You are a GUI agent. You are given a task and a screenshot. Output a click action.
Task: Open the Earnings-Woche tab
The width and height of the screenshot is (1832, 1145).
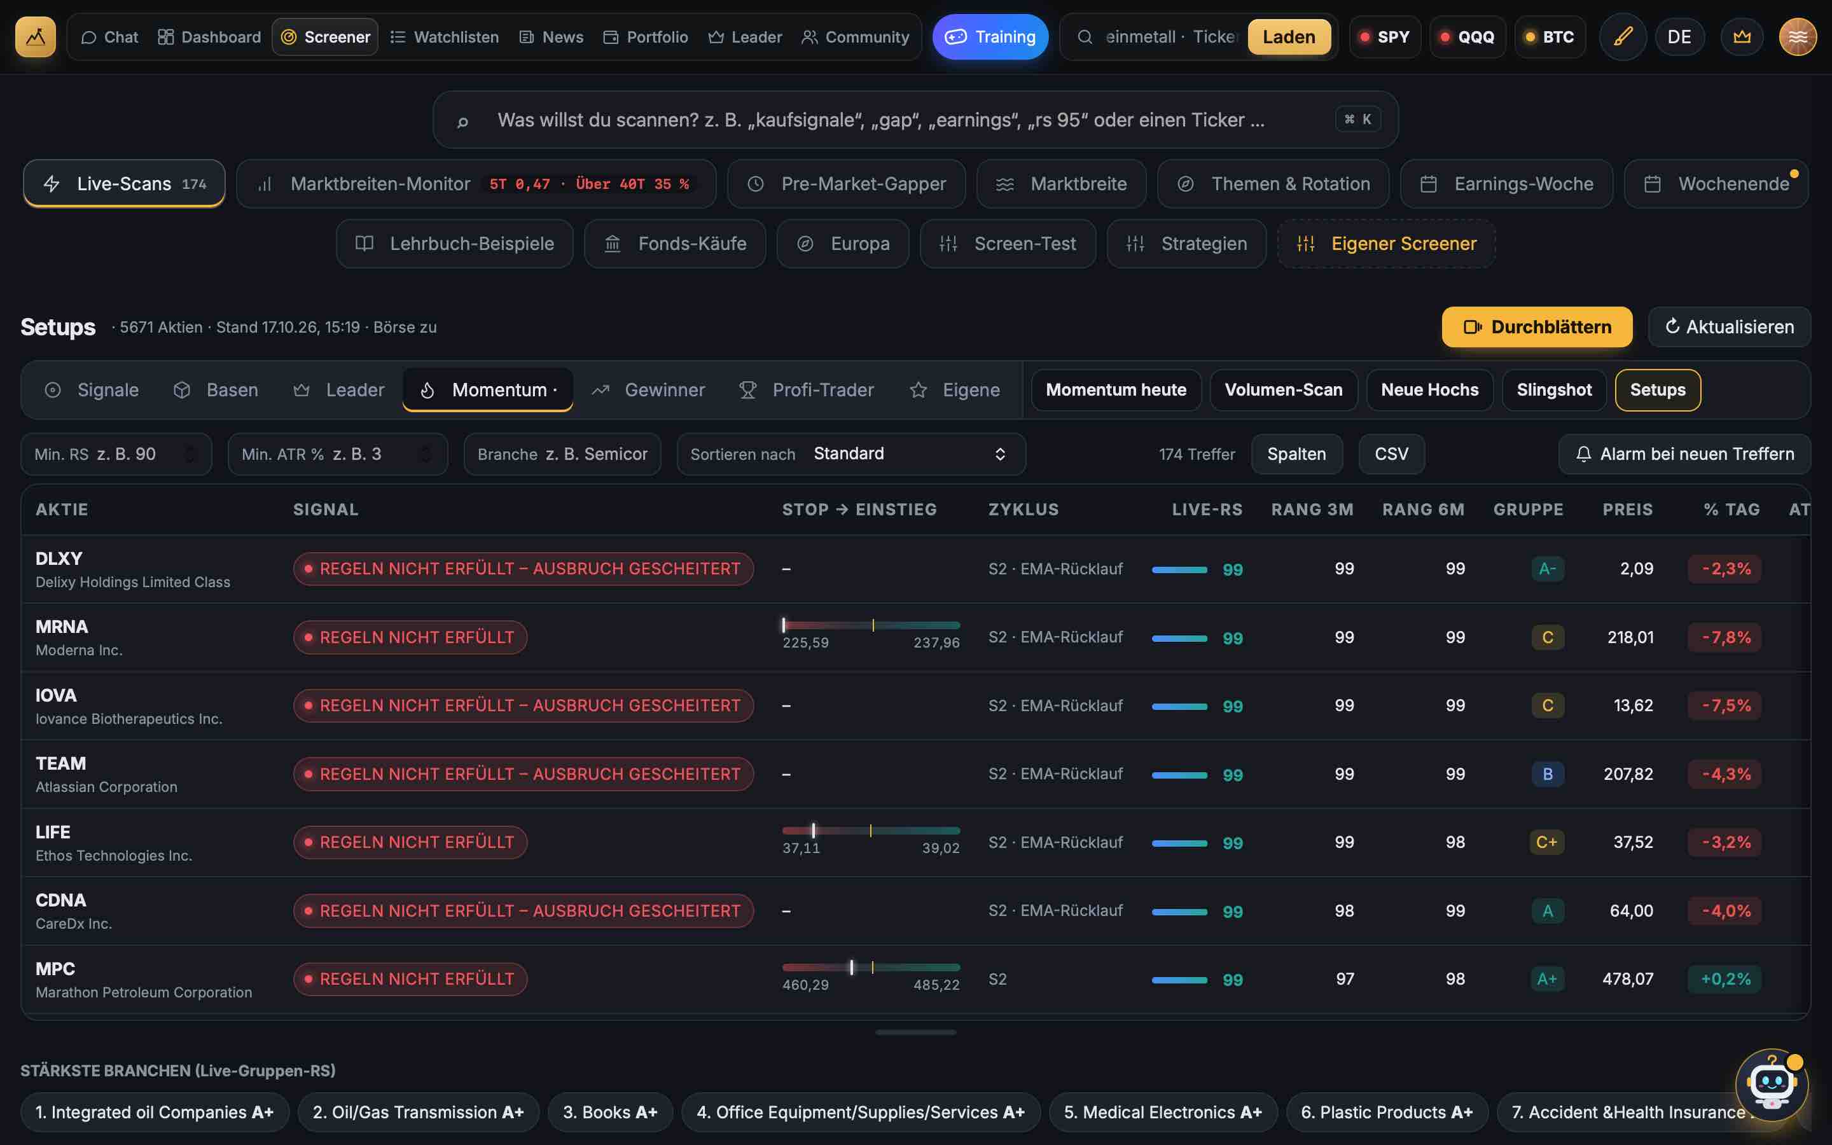(1506, 183)
